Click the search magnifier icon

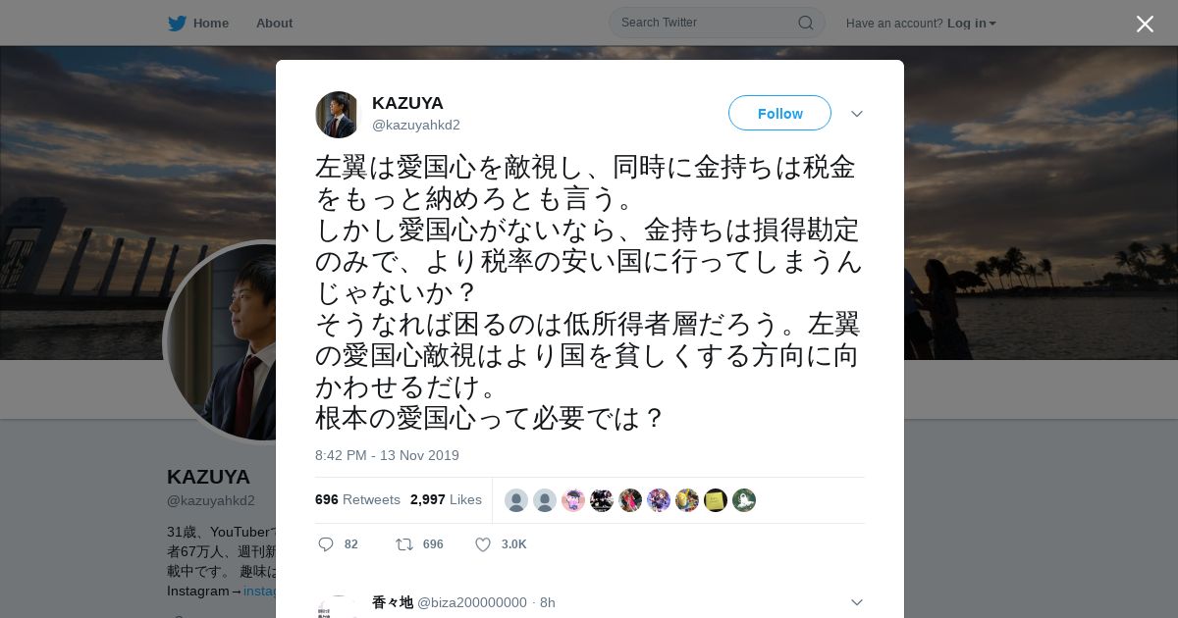click(805, 23)
